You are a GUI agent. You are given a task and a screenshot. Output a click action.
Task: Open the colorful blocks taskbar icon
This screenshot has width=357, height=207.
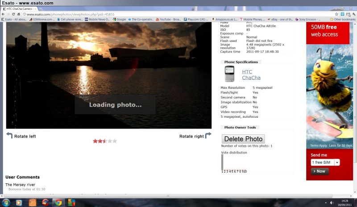pyautogui.click(x=71, y=203)
